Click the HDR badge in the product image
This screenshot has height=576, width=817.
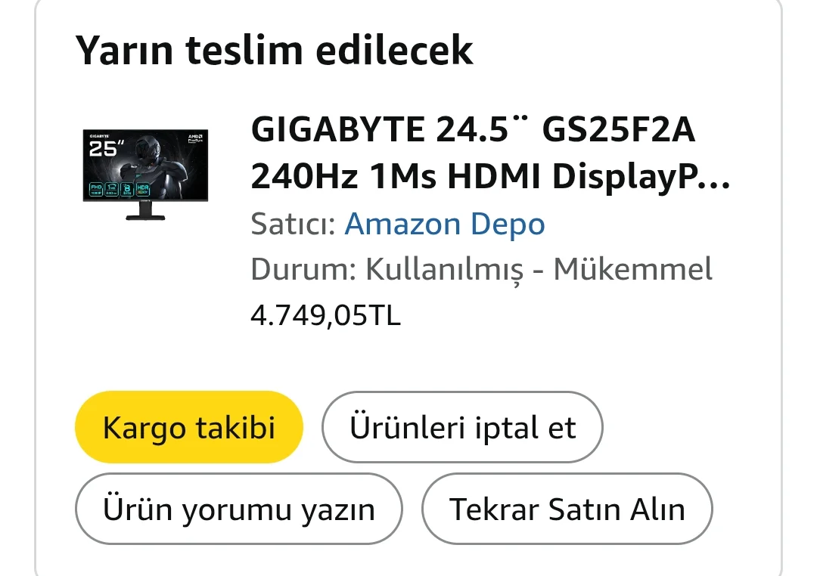click(143, 190)
